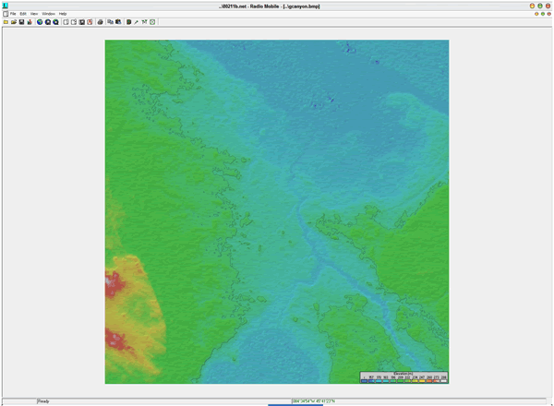This screenshot has width=554, height=406.
Task: Save networks using the floppy disk icon
Action: [20, 21]
